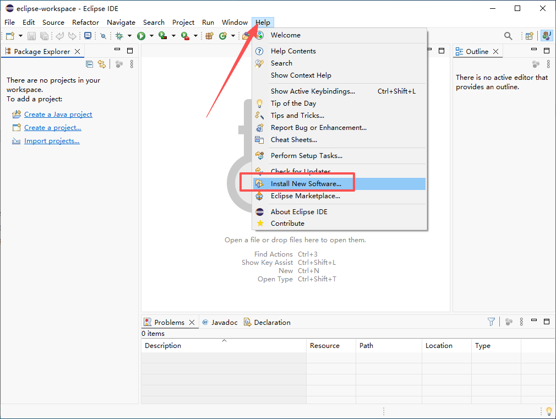Image resolution: width=556 pixels, height=419 pixels.
Task: Expand the Coverage dropdown arrow
Action: point(173,36)
